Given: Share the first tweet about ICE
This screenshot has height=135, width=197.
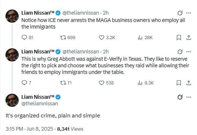Looking at the screenshot, I should 189,38.
